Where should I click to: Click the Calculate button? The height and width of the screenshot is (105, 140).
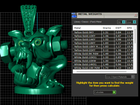105,92
